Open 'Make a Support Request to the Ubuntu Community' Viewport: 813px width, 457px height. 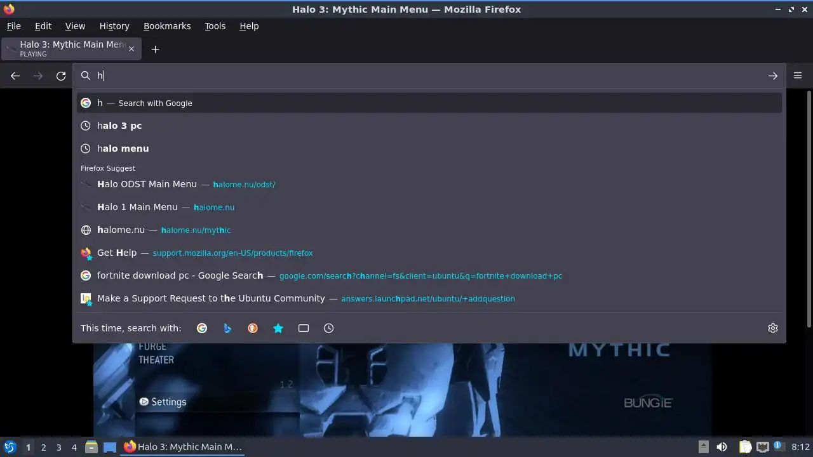point(429,298)
